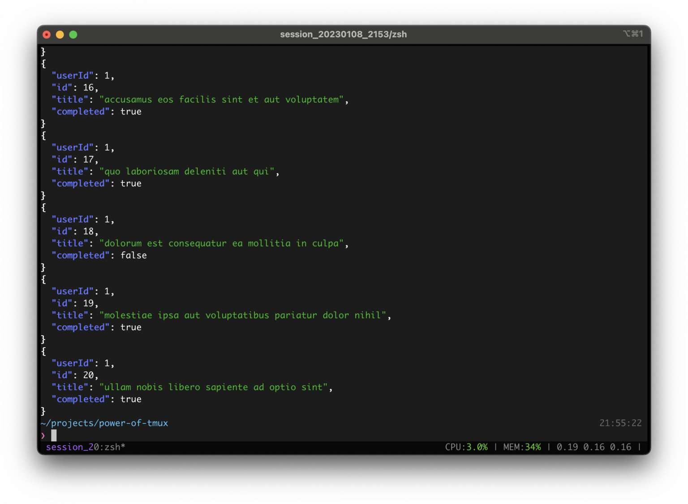Screen dimensions: 688x504
Task: Click the command input cursor at the prompt
Action: 54,435
